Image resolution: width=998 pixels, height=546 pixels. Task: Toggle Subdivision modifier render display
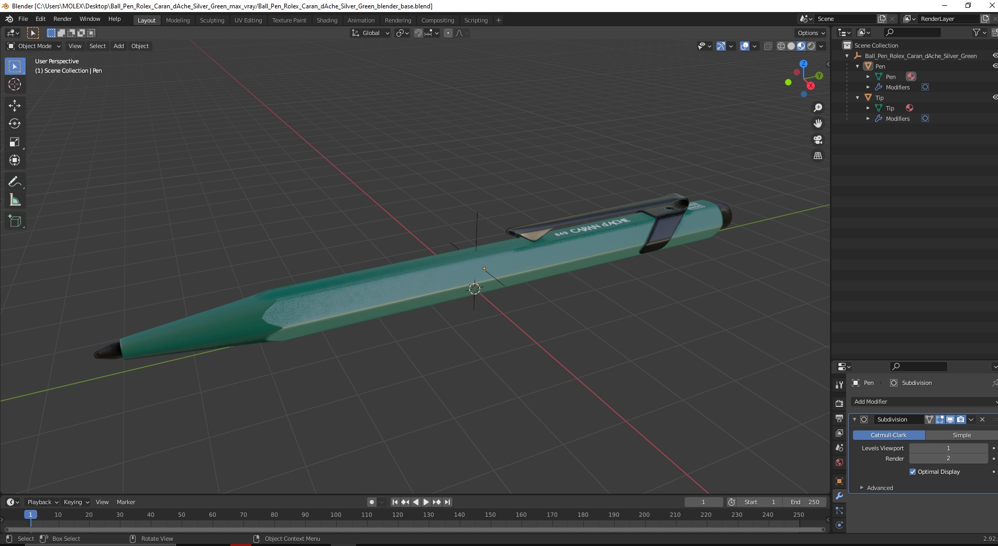tap(961, 419)
